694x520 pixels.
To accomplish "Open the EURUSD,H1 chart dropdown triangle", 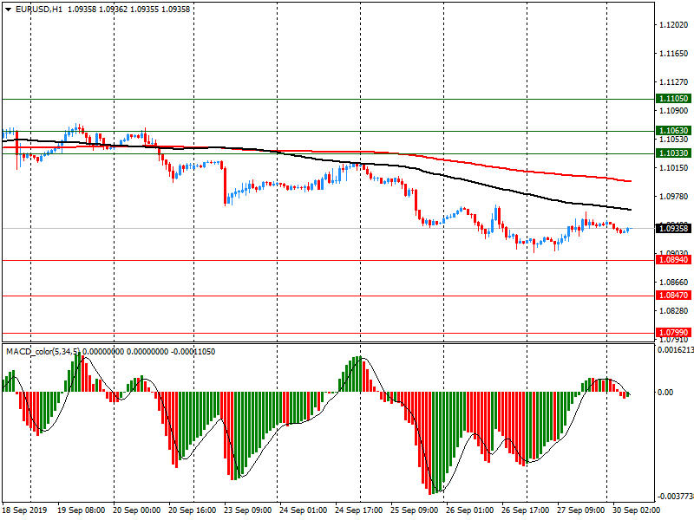I will pyautogui.click(x=8, y=10).
